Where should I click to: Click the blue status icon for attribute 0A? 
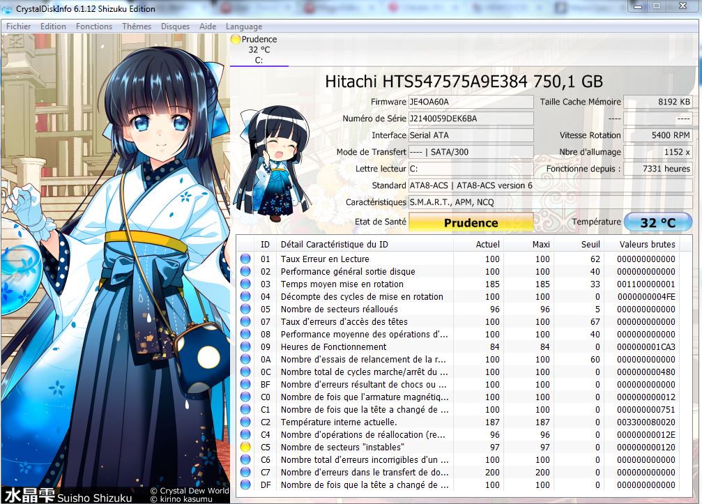[x=245, y=359]
